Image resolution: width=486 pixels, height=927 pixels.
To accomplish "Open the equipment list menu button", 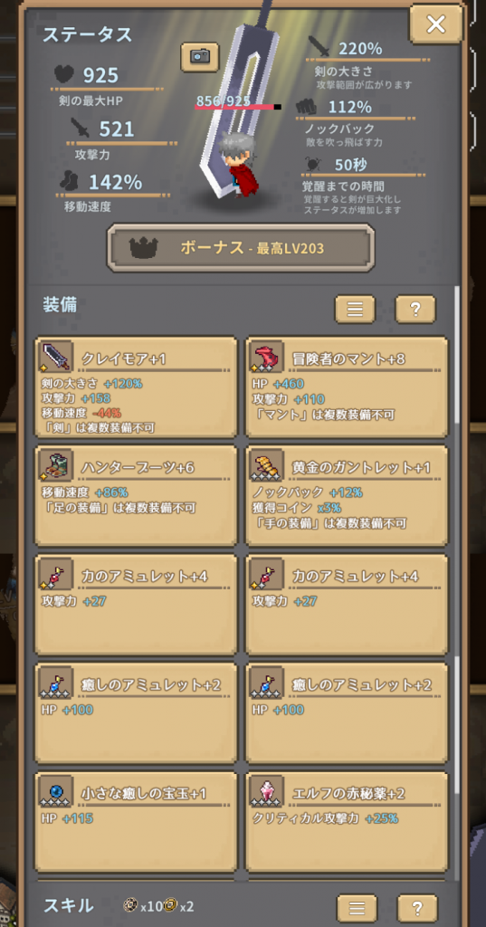I will (355, 309).
